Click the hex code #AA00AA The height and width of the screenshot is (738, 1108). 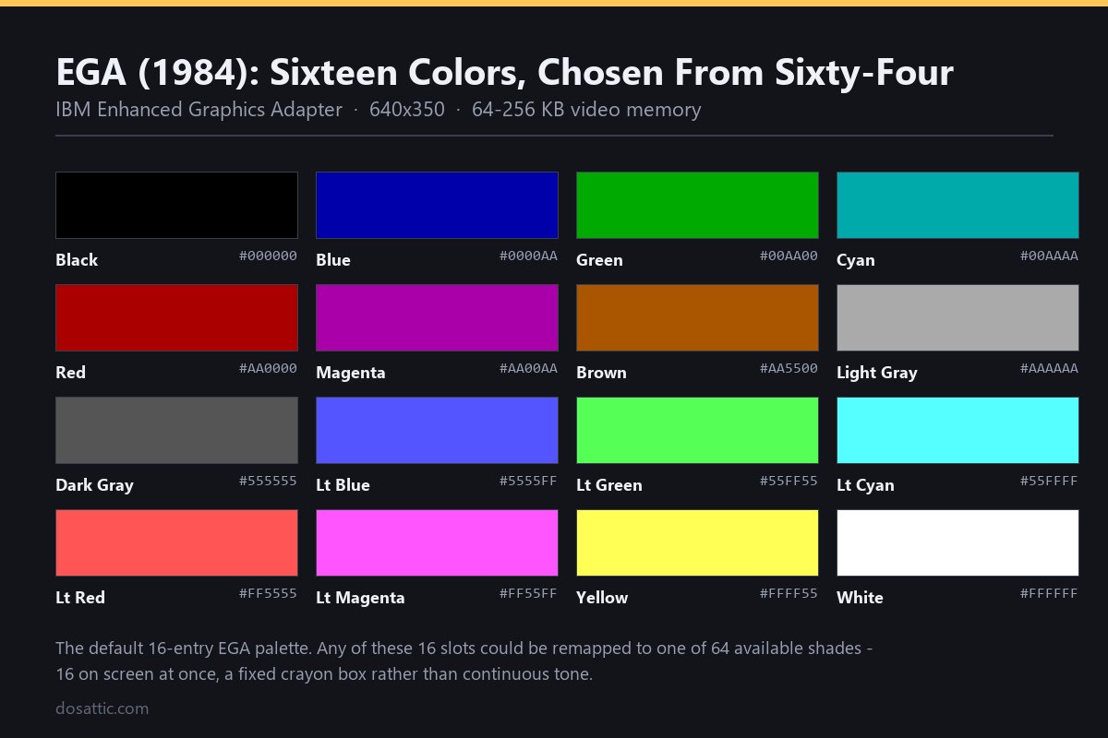point(528,368)
